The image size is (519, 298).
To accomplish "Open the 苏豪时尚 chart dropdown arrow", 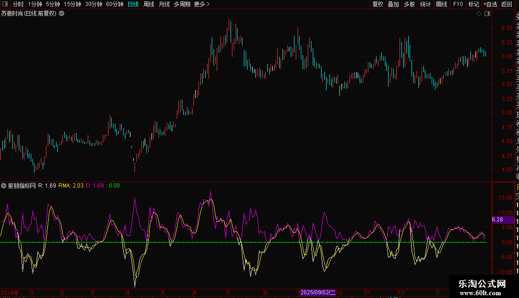I will 62,14.
